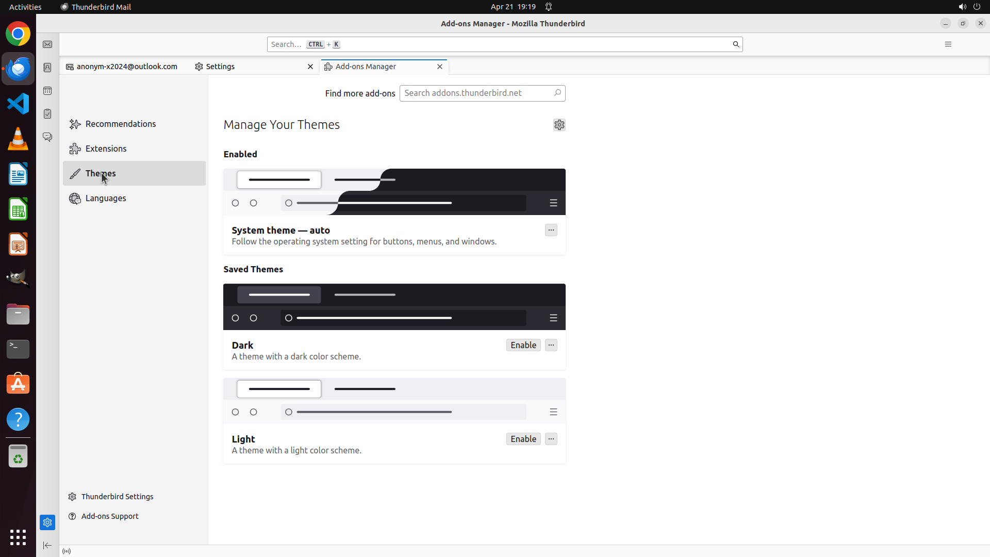This screenshot has width=990, height=557.
Task: Launch Google Chrome from the dock
Action: point(18,34)
